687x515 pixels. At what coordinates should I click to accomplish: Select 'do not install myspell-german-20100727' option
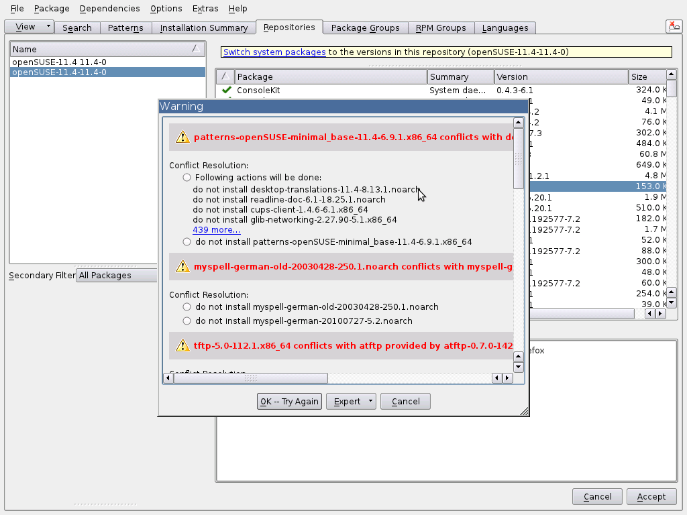(187, 321)
